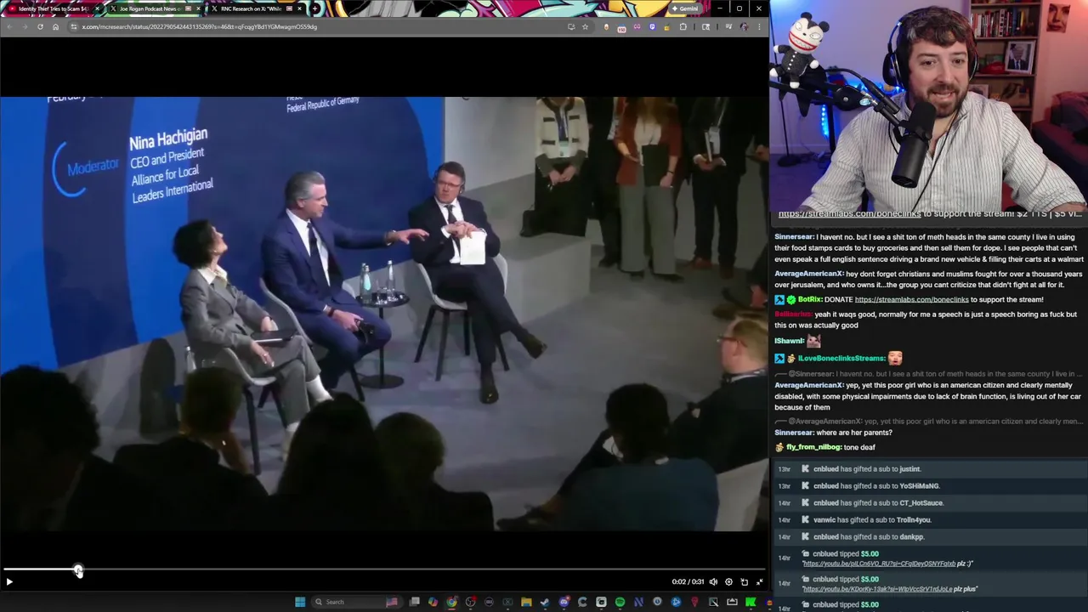Open File Explorer from the taskbar
1088x612 pixels.
point(526,602)
